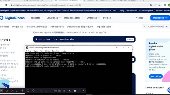Open Contacto Ventas link in top banner

(x=162, y=11)
